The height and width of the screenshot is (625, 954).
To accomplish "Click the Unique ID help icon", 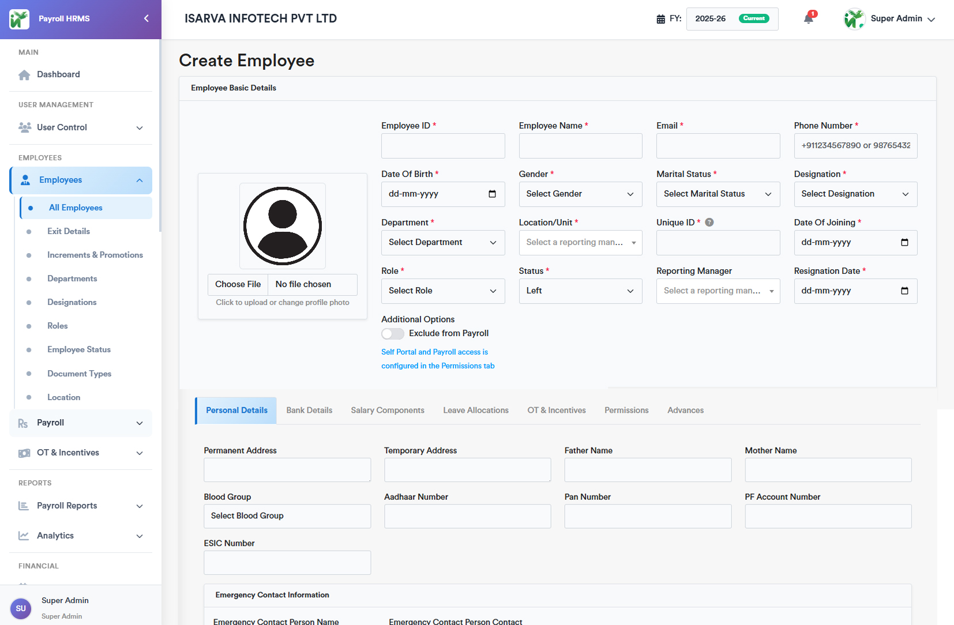I will click(x=709, y=223).
